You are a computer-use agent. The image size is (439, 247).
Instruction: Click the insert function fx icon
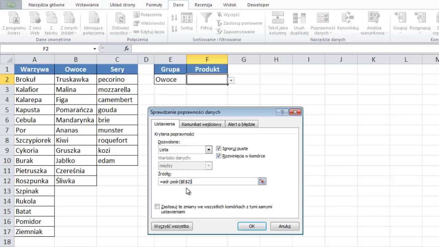tap(127, 49)
